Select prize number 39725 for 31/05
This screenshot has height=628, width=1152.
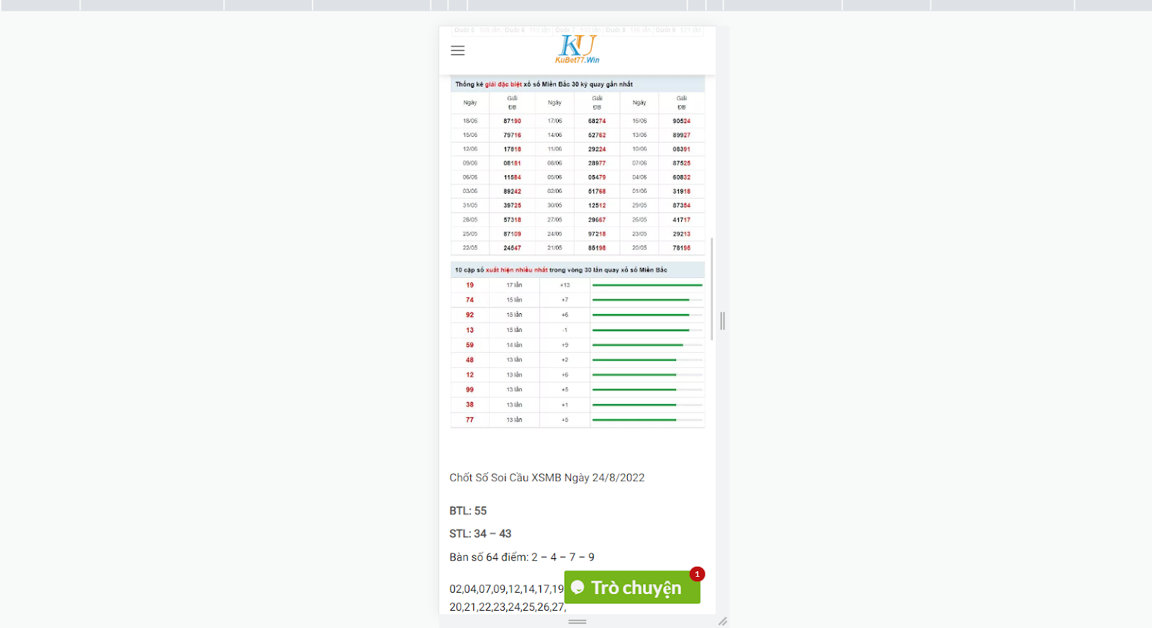pos(512,205)
